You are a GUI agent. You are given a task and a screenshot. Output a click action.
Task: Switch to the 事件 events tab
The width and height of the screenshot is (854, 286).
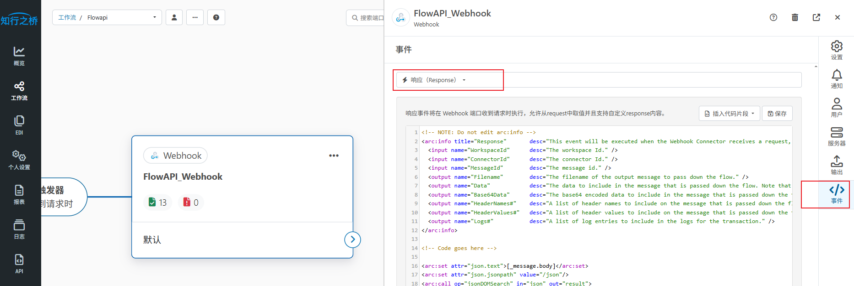click(837, 194)
